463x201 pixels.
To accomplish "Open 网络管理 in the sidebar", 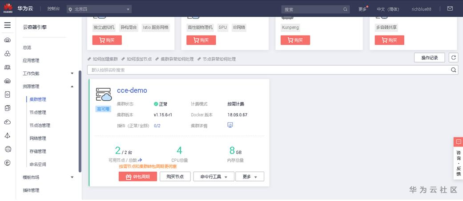I will (38, 138).
